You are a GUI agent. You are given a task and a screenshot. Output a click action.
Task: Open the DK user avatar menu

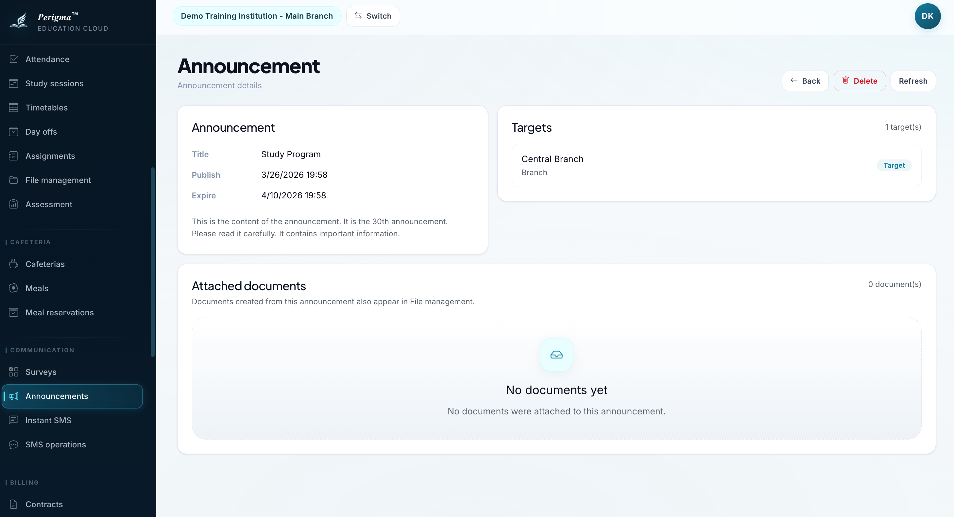click(x=927, y=16)
